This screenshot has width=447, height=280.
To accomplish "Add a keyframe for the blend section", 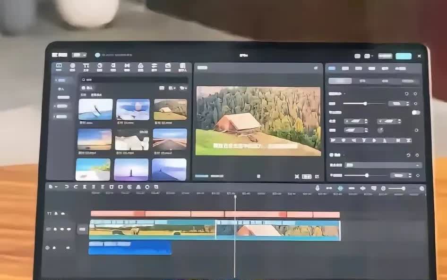I will pos(417,155).
